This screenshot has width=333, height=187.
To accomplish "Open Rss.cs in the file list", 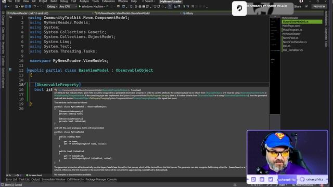I will click(287, 46).
